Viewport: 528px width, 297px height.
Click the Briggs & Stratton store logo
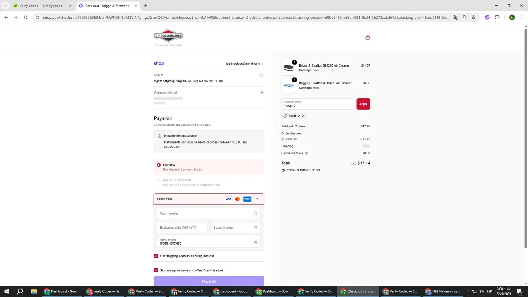pyautogui.click(x=168, y=37)
